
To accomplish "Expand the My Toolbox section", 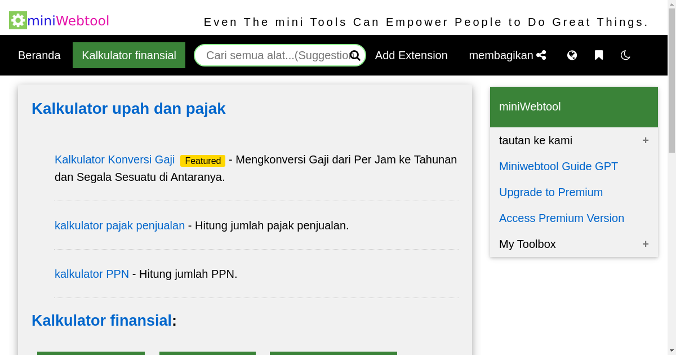I will [645, 244].
